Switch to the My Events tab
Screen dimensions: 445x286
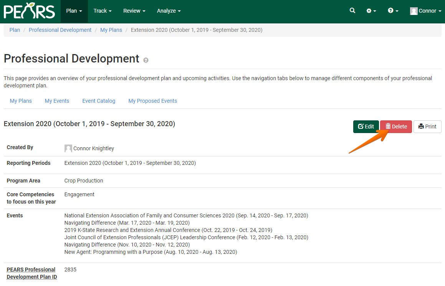tap(57, 100)
